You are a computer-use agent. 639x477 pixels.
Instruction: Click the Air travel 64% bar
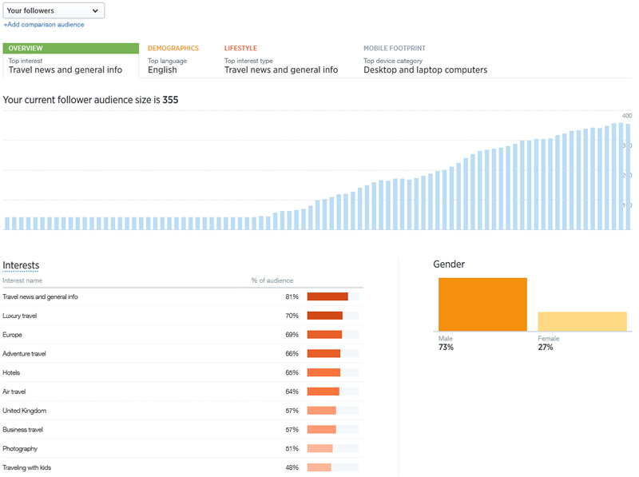tap(323, 392)
